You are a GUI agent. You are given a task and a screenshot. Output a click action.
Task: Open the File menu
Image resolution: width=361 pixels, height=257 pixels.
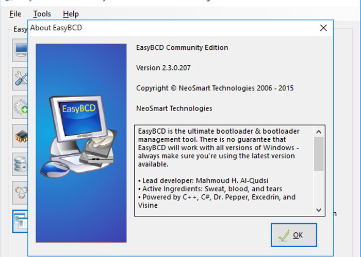[x=15, y=14]
